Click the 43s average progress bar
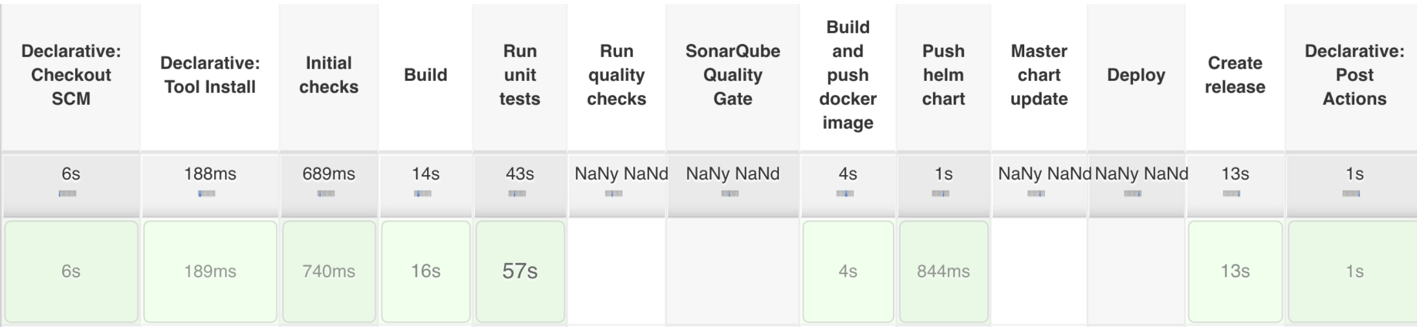The image size is (1417, 327). click(517, 193)
